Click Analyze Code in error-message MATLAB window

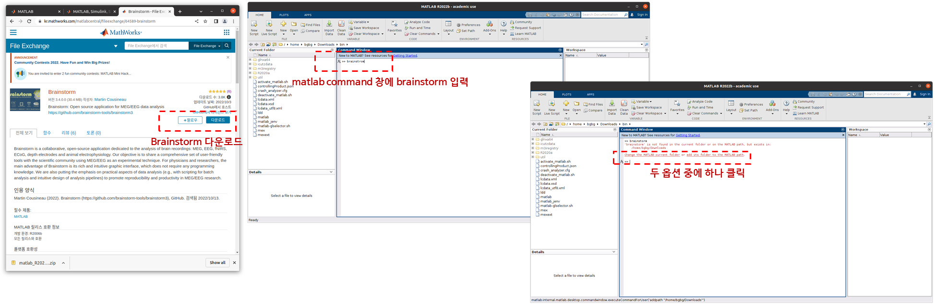(x=700, y=102)
